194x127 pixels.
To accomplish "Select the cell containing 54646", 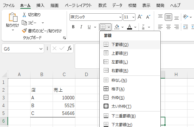I will point(64,113).
